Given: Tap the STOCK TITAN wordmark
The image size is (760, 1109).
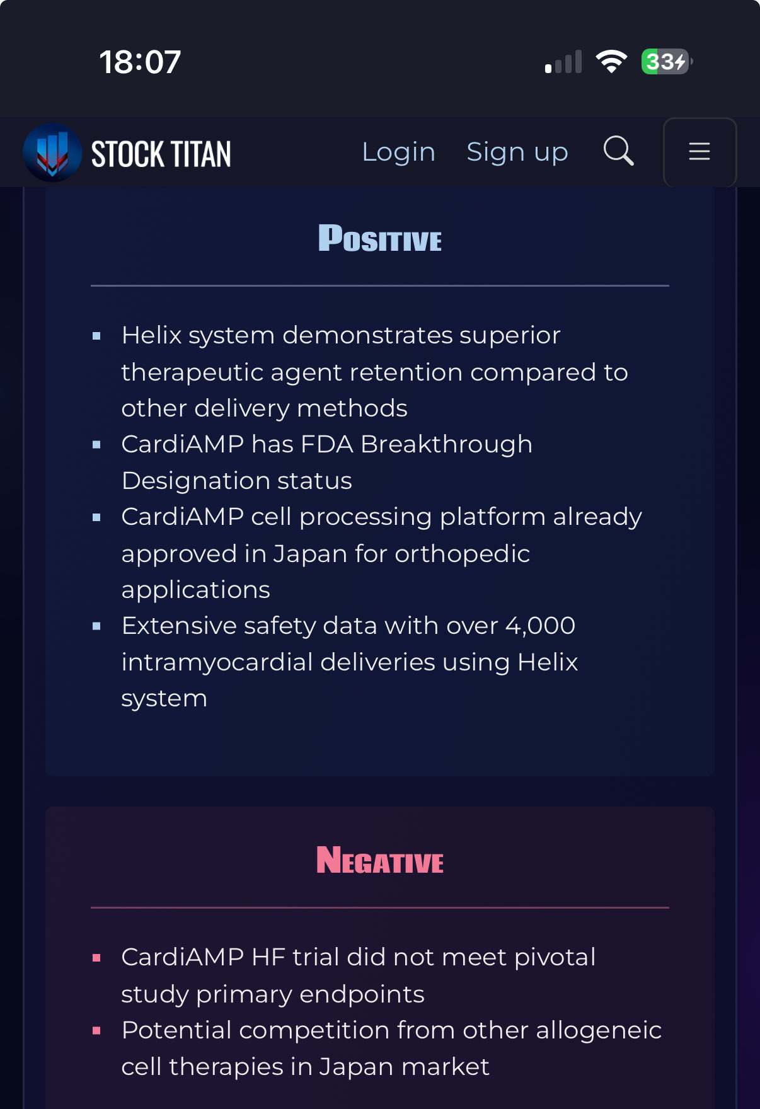Looking at the screenshot, I should (161, 154).
